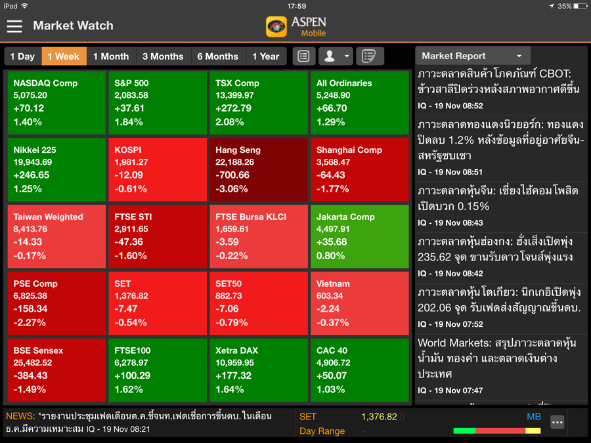Select the 1 Week period tab
The image size is (591, 443).
[x=64, y=56]
